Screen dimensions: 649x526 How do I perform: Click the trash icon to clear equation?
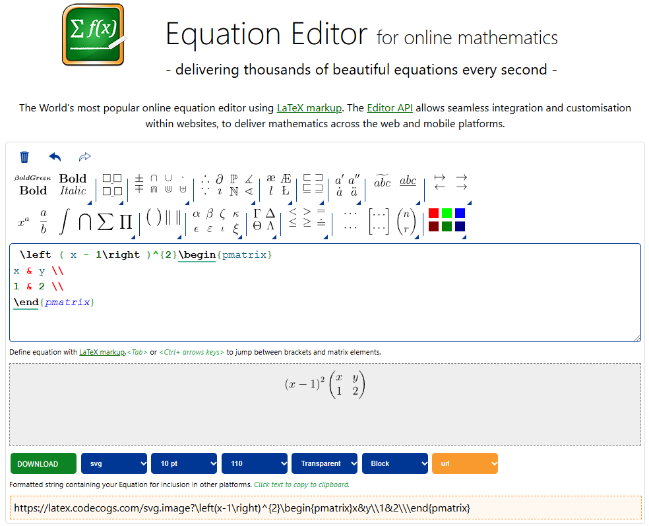click(24, 157)
